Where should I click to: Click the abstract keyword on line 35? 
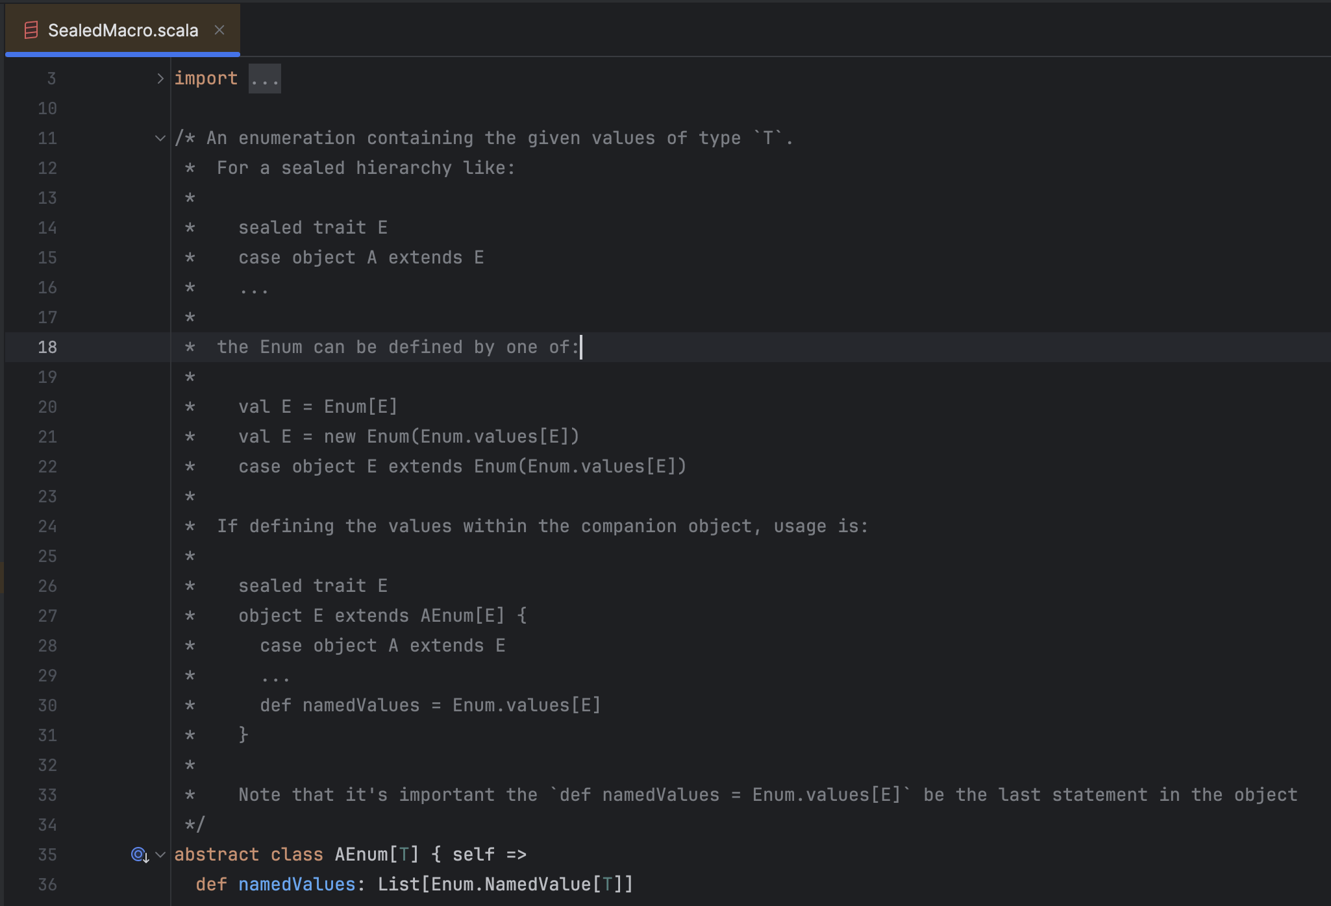tap(216, 855)
